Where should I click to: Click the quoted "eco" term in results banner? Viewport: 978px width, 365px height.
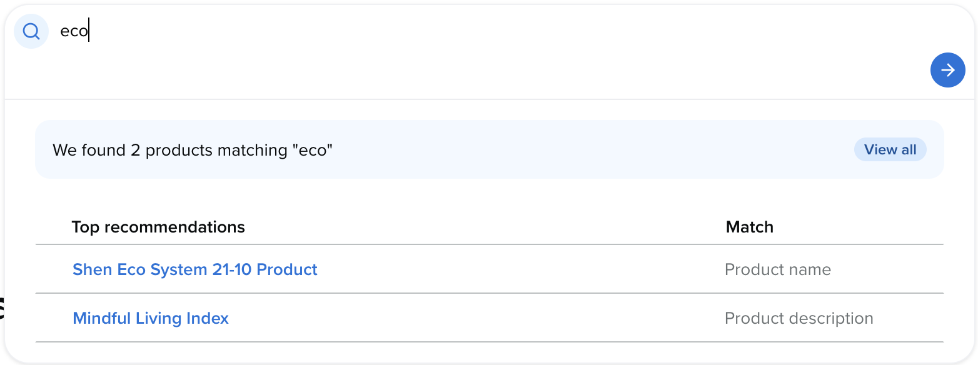pyautogui.click(x=312, y=151)
